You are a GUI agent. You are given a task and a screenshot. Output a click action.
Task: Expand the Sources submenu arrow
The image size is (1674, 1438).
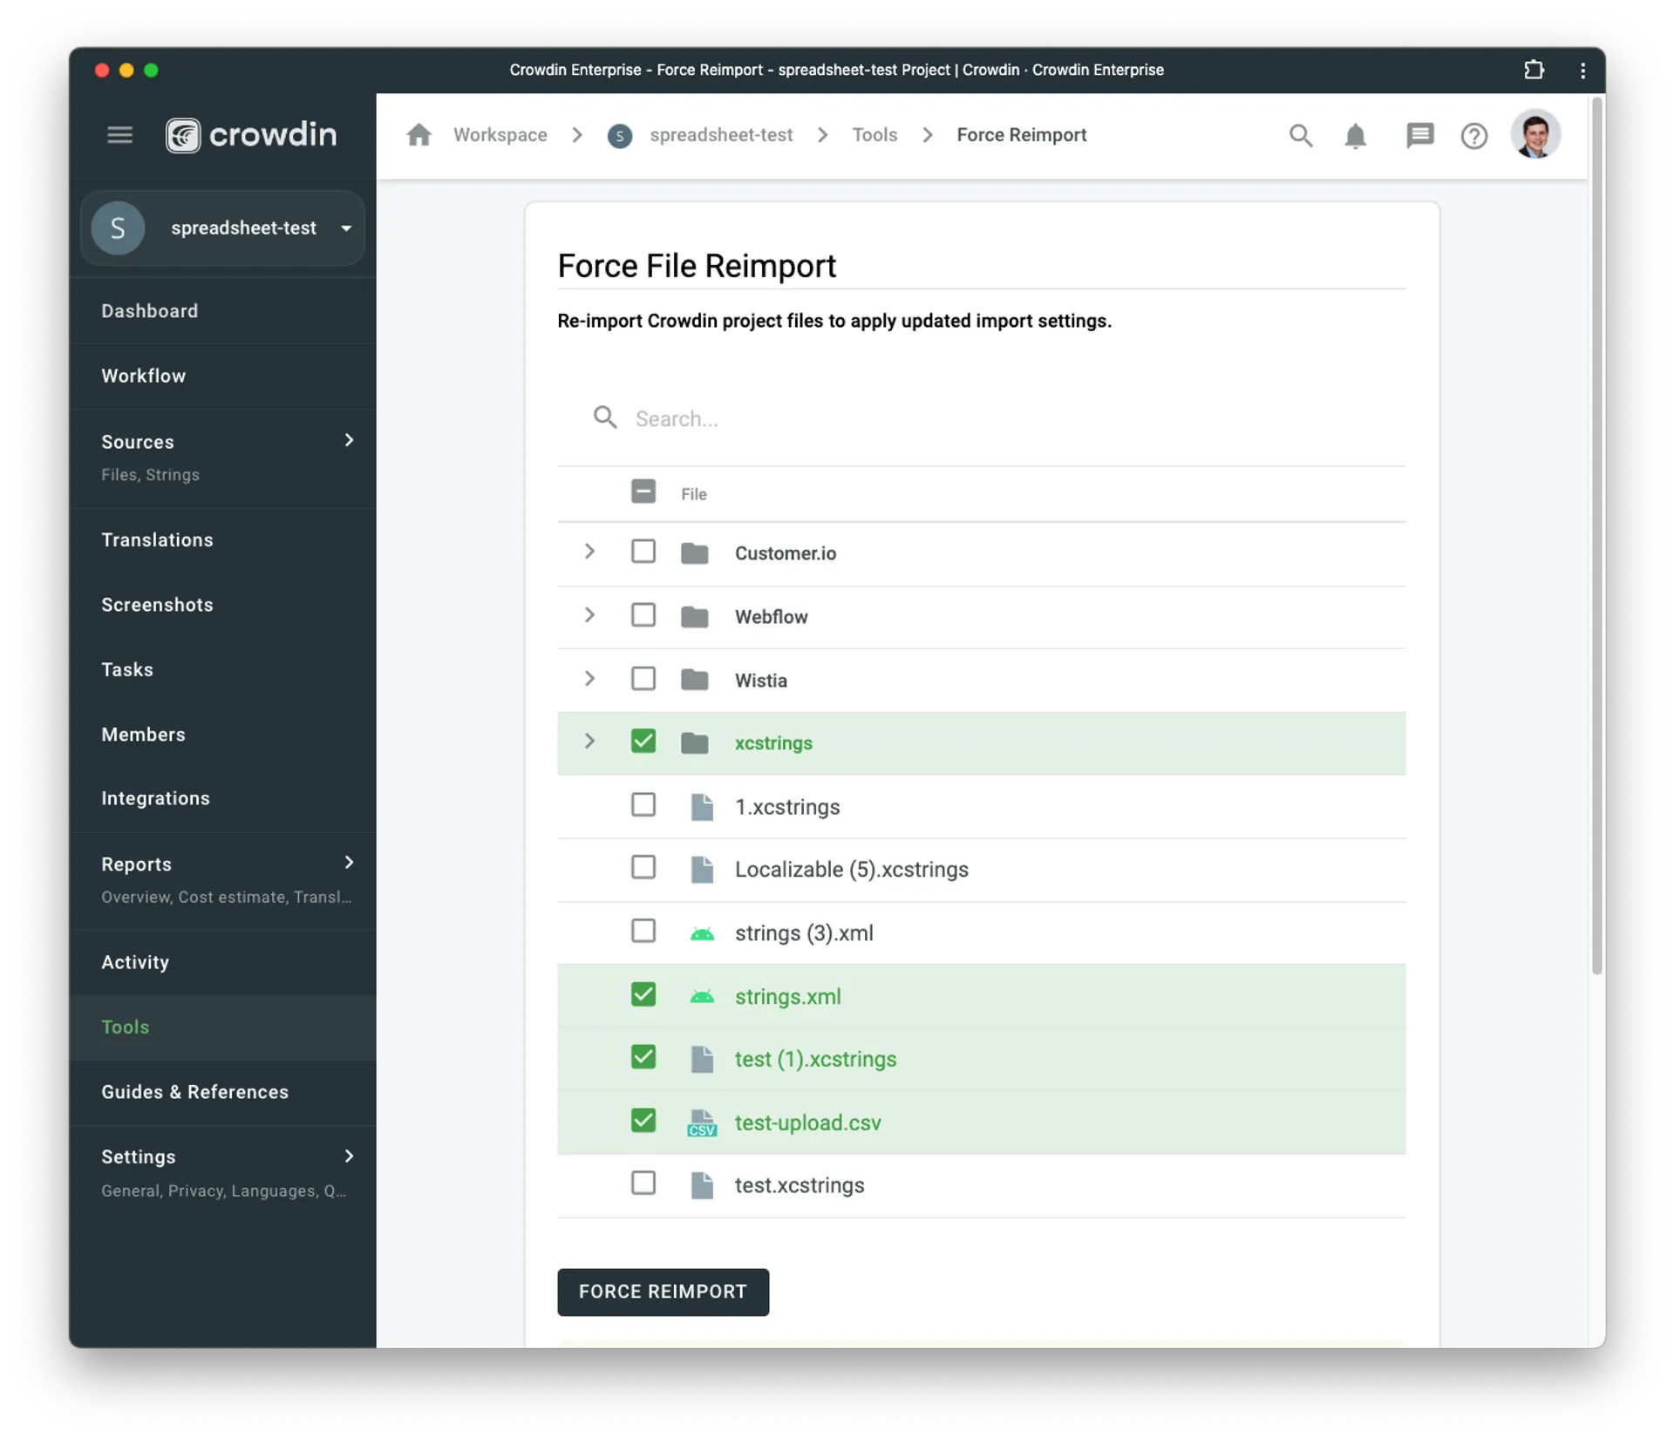349,440
